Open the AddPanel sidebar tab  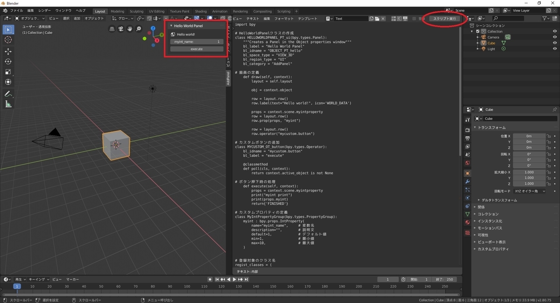[x=228, y=78]
